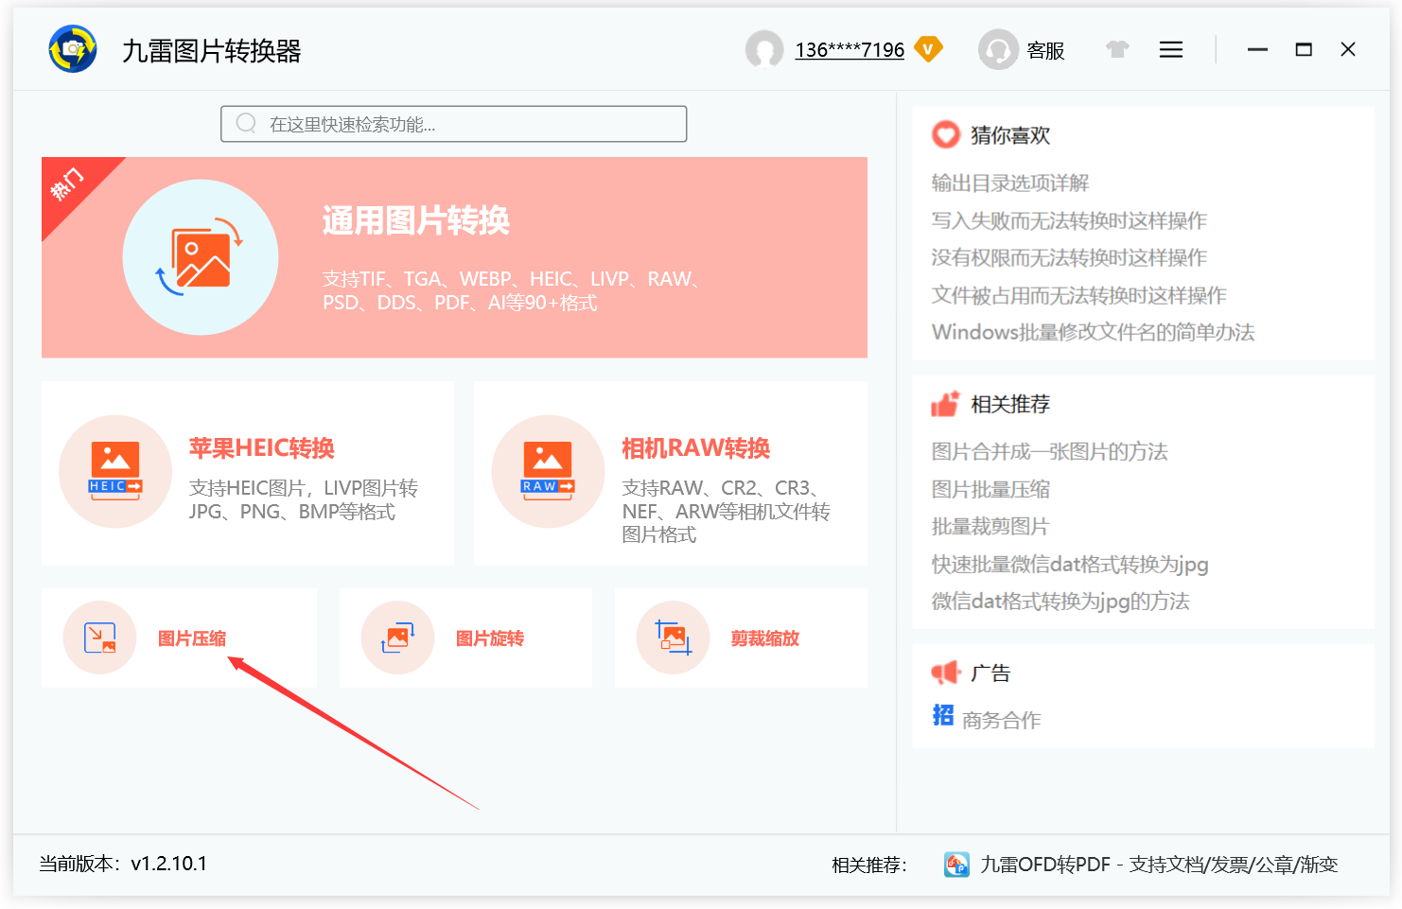Viewport: 1402px width, 909px height.
Task: Open 图片批量压缩 recommendation entry
Action: click(x=990, y=488)
